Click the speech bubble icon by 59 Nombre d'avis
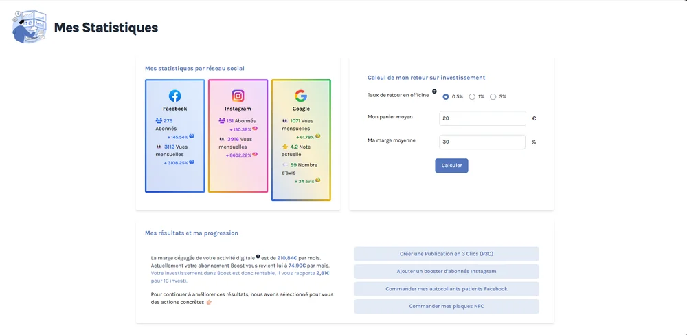The image size is (687, 335). [285, 165]
